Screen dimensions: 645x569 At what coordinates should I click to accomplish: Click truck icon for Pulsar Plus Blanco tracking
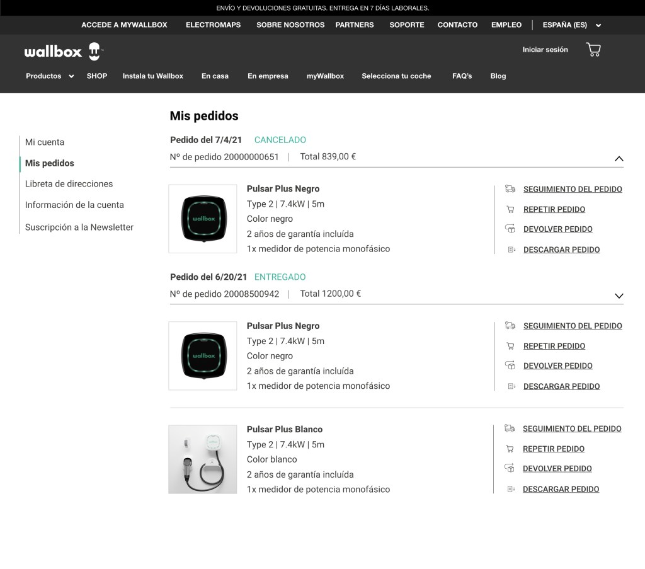click(x=510, y=428)
